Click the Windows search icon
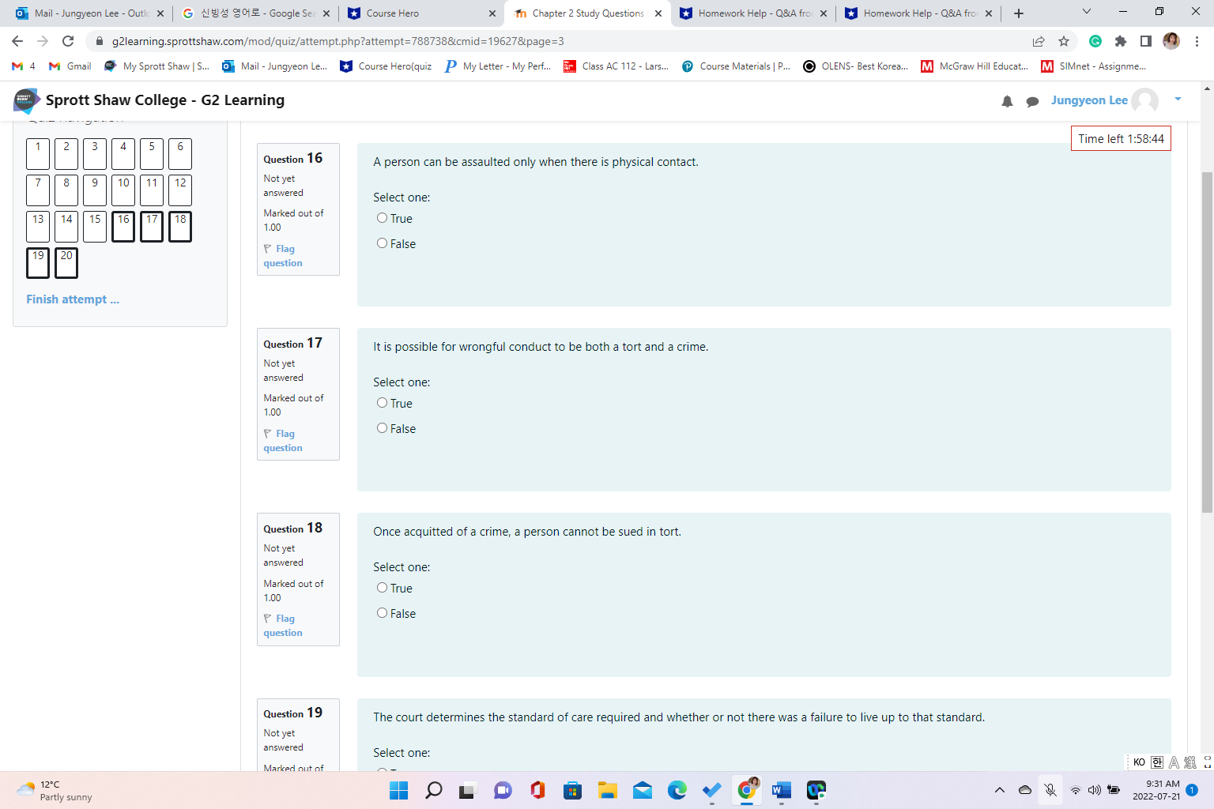1214x809 pixels. coord(434,789)
